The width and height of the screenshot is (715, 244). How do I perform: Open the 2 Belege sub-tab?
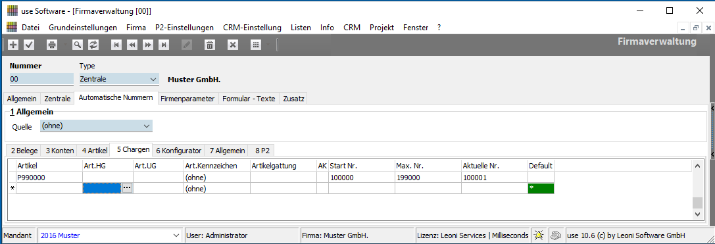pos(24,150)
